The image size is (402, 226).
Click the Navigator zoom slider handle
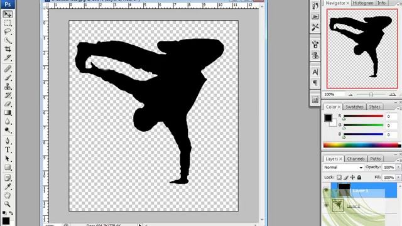(x=371, y=95)
